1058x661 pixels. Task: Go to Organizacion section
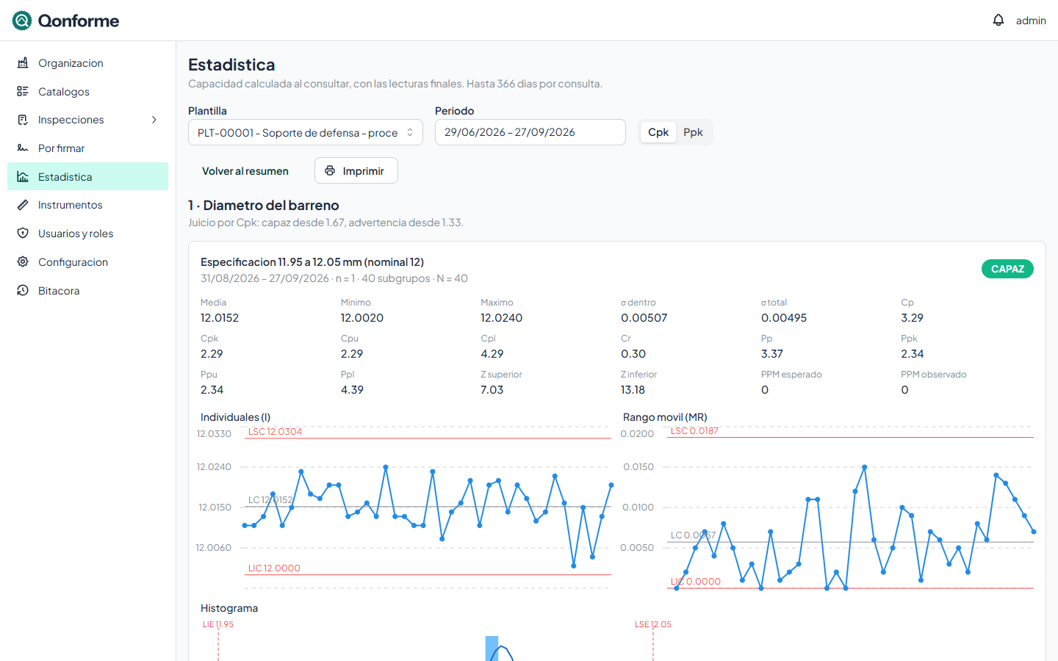click(87, 63)
